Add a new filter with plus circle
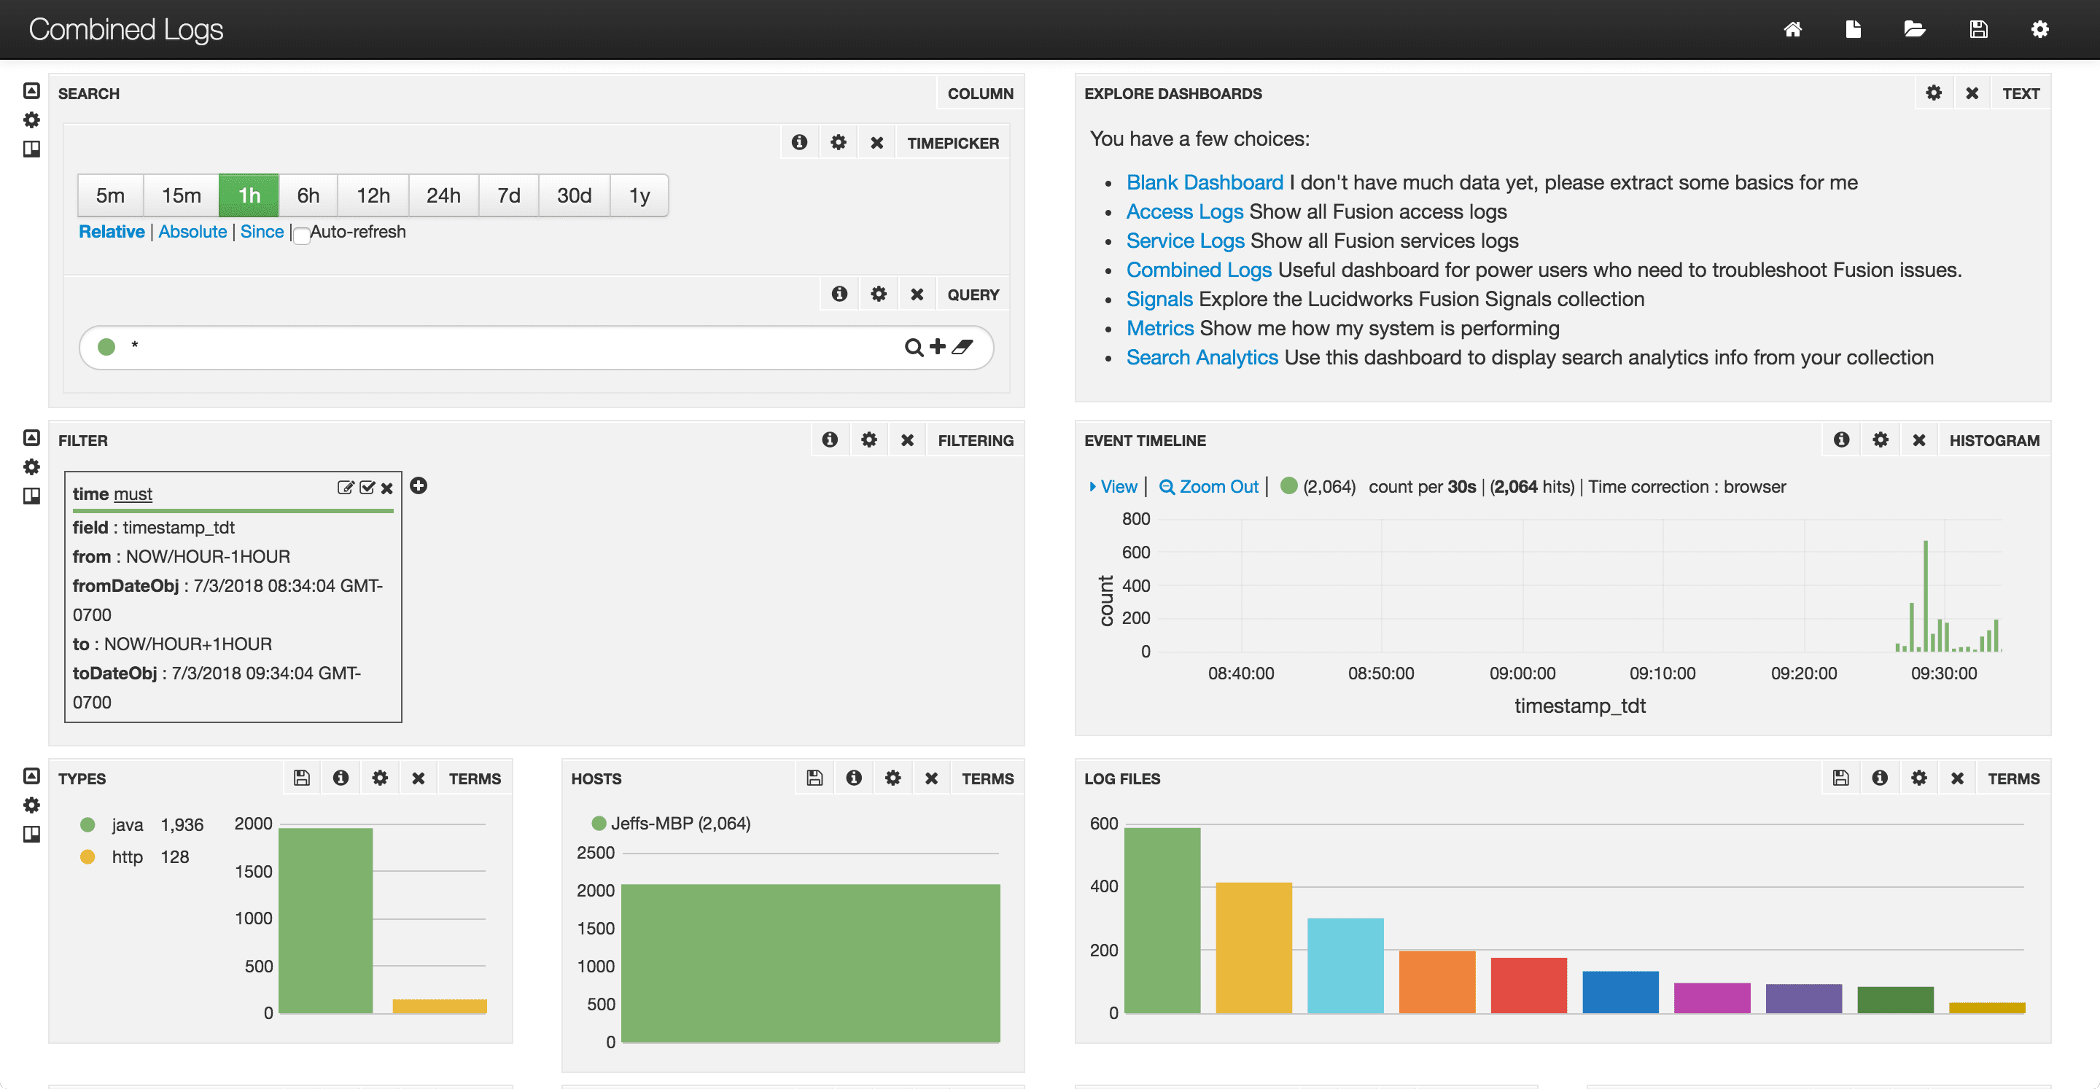The image size is (2100, 1089). tap(419, 485)
